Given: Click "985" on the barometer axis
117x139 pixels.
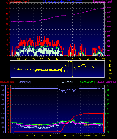Looking at the screenshot, I should (x=108, y=46).
